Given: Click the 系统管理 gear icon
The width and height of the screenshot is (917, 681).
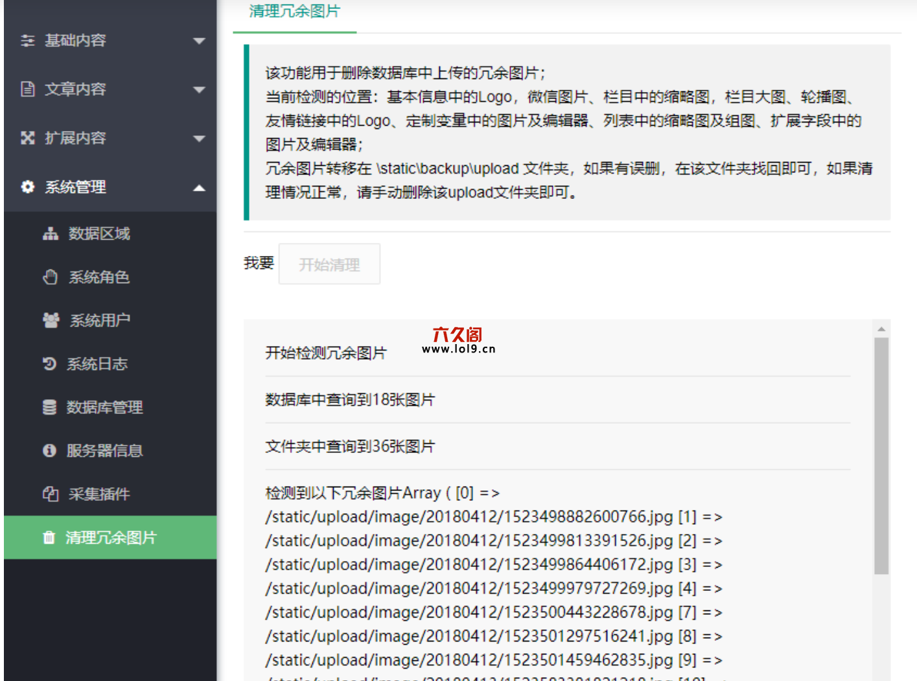Looking at the screenshot, I should click(27, 187).
